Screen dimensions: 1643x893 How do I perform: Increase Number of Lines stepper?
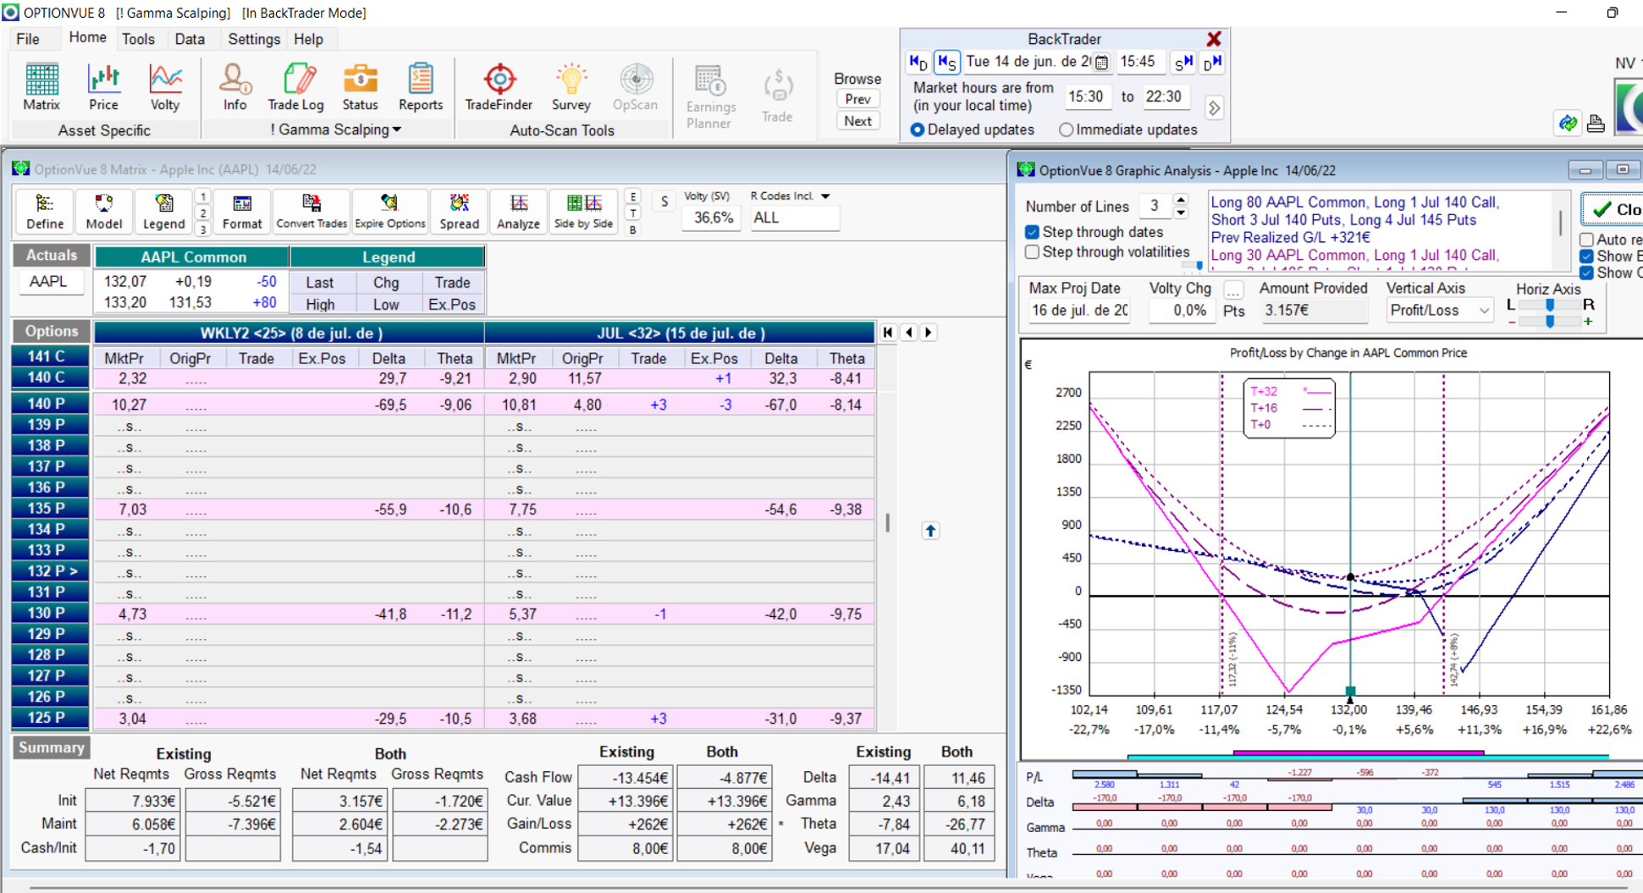(x=1181, y=201)
